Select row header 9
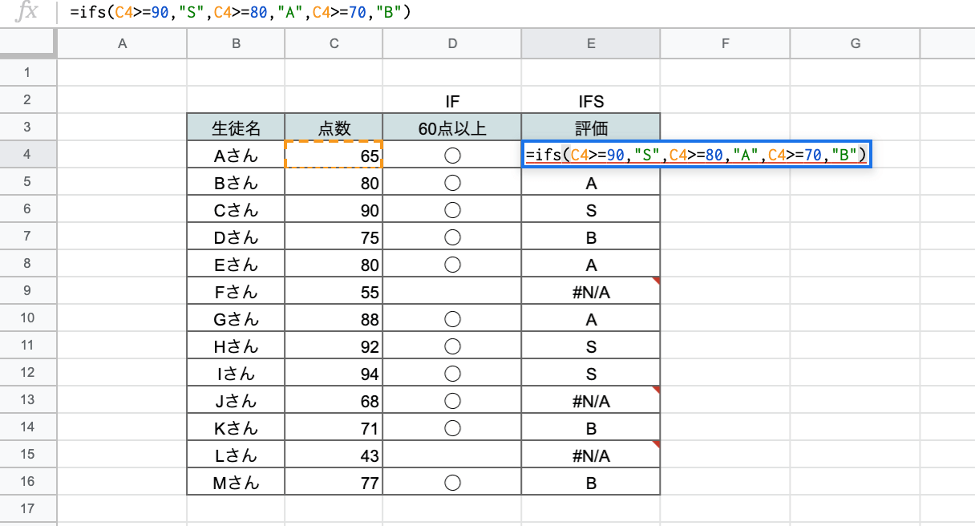 pos(28,291)
